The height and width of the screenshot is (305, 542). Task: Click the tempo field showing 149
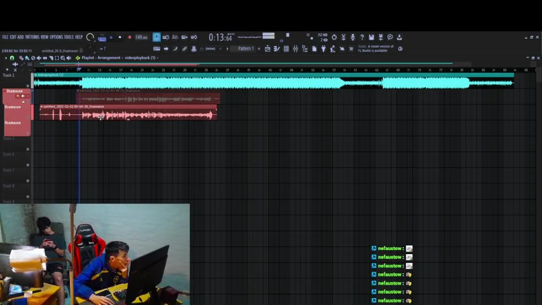[141, 37]
